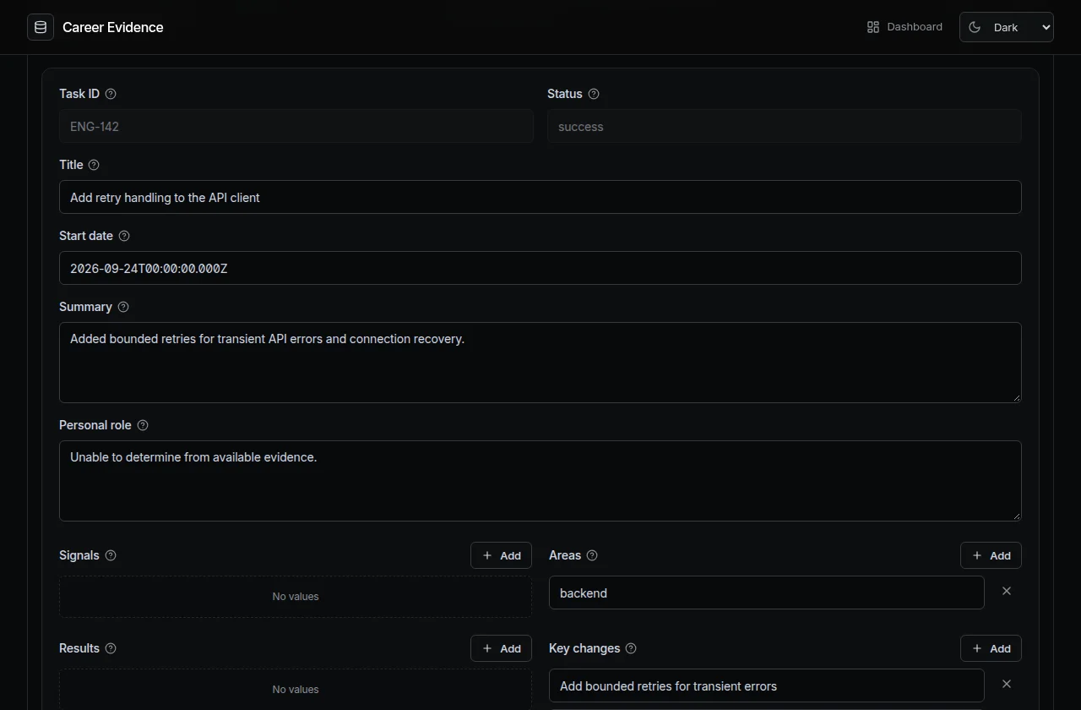This screenshot has width=1081, height=710.
Task: Click the help icon next to Start date
Action: (x=124, y=236)
